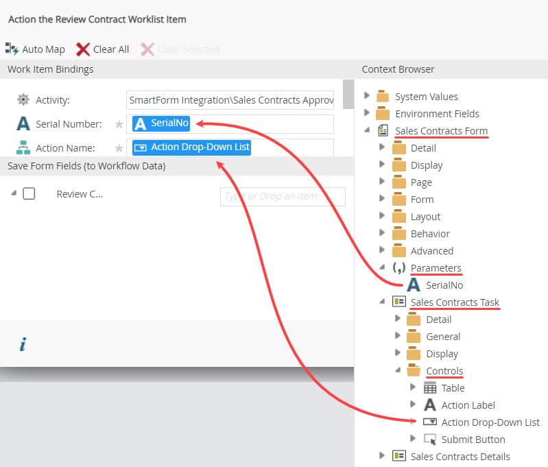Click the Auto Map button label
548x467 pixels.
point(43,49)
